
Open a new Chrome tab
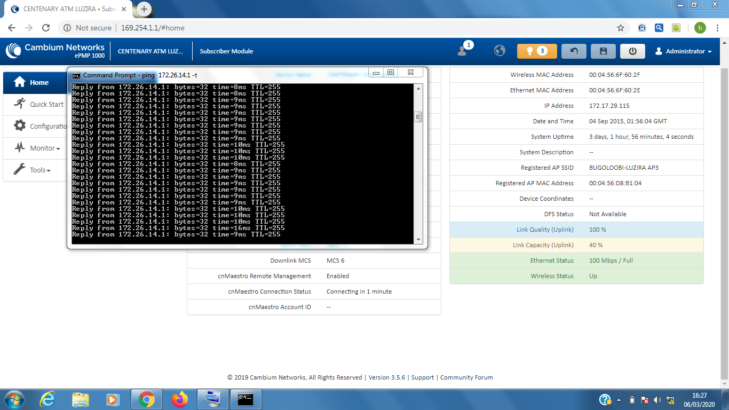click(x=144, y=9)
